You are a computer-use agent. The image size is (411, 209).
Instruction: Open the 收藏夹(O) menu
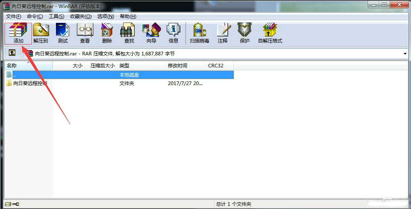(x=81, y=16)
